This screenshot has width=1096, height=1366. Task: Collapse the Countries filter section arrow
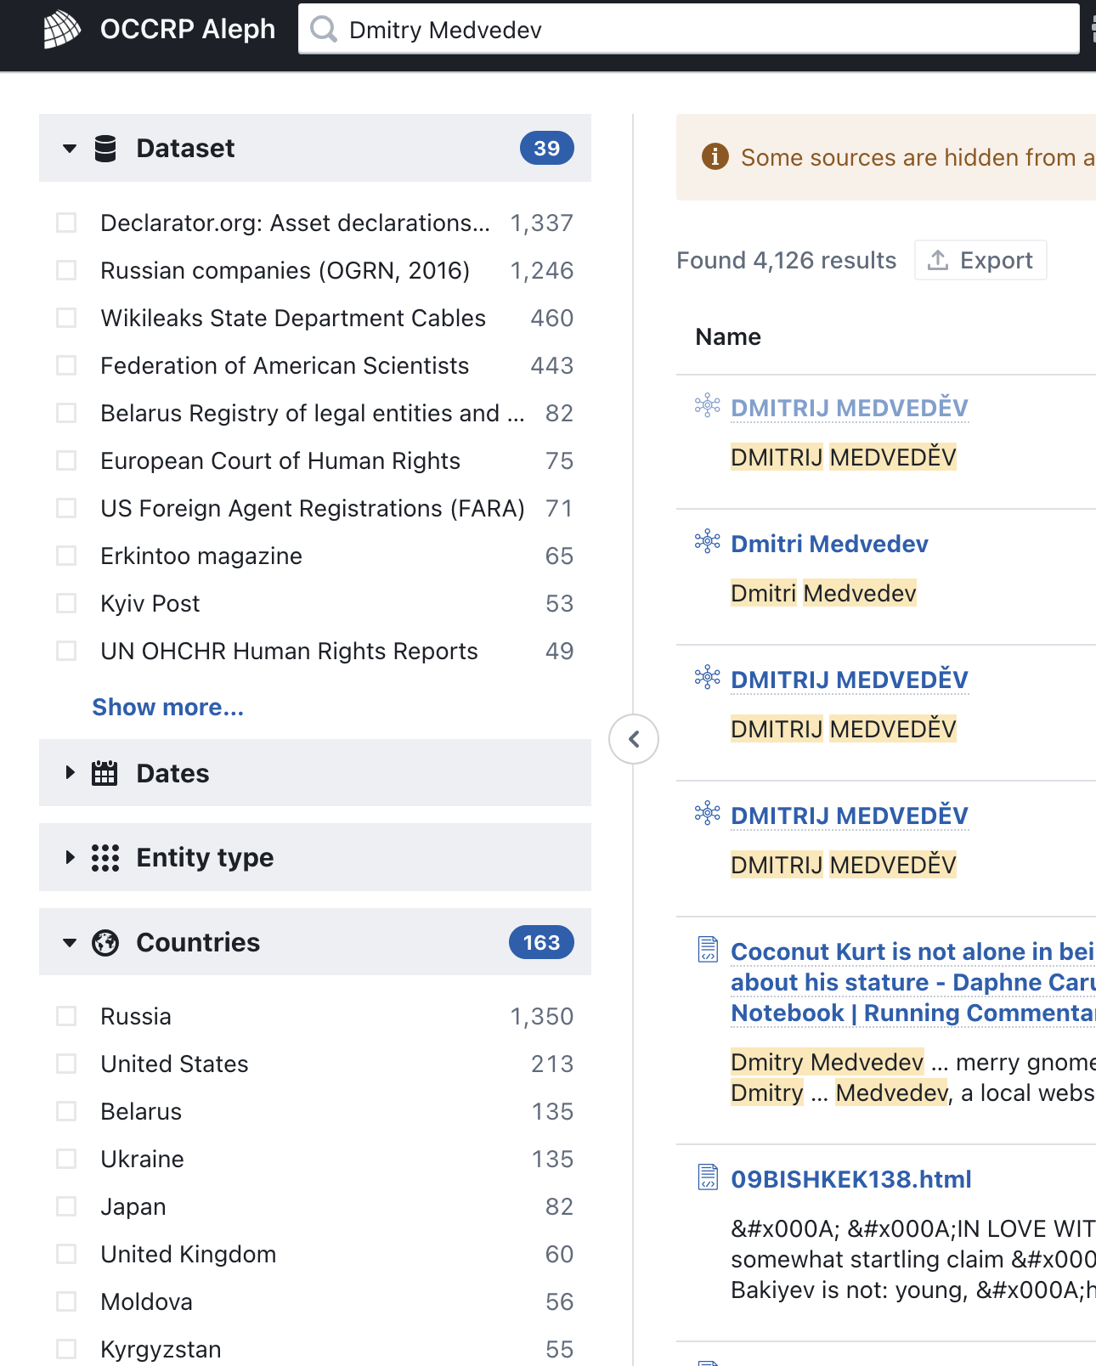[70, 943]
